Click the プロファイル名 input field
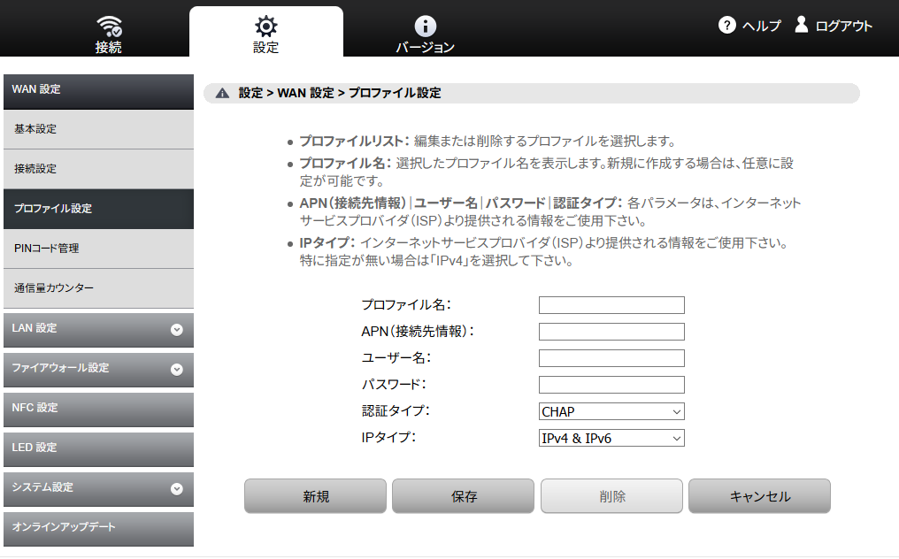The height and width of the screenshot is (559, 899). coord(611,305)
